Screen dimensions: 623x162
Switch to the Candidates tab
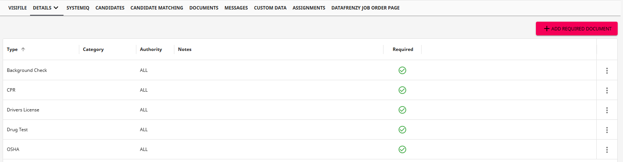[x=110, y=8]
